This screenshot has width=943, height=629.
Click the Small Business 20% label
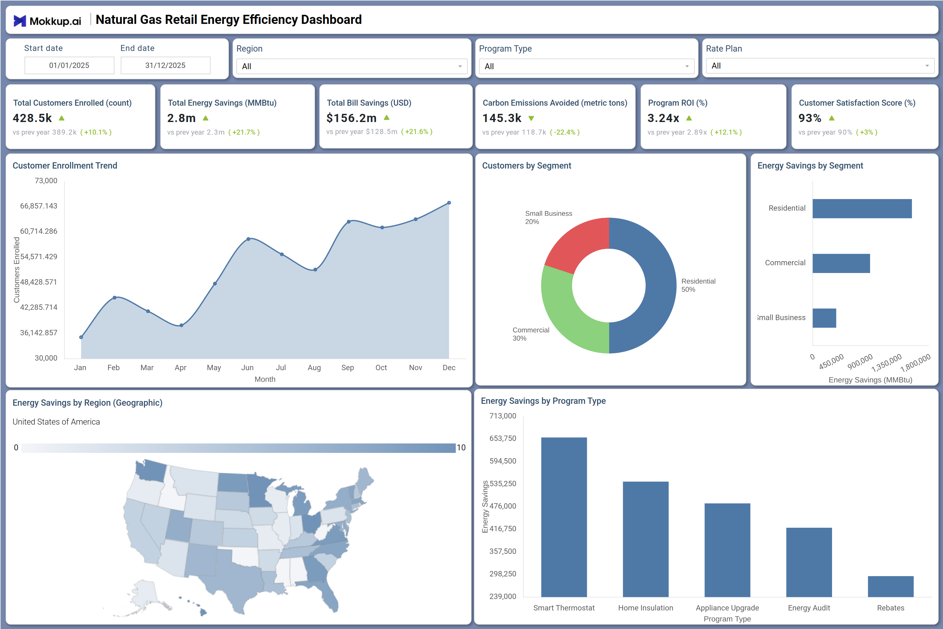pos(549,217)
